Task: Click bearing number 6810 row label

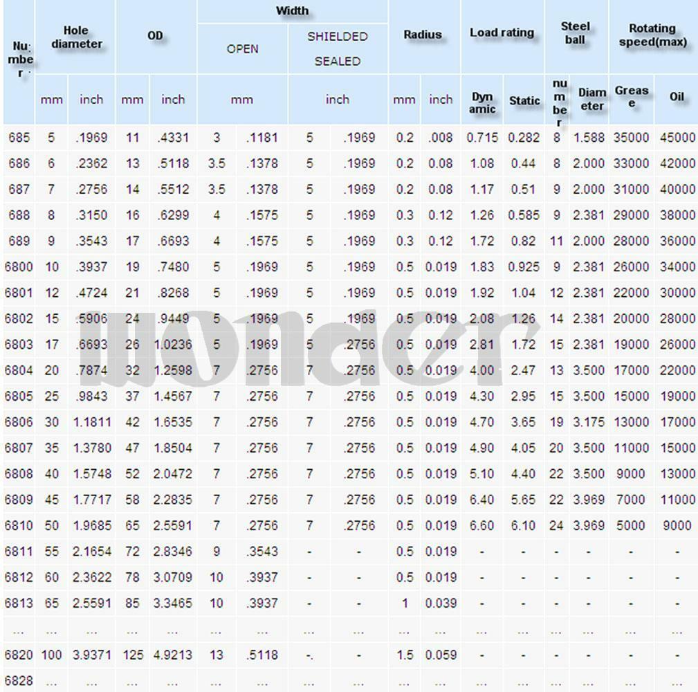Action: tap(19, 526)
